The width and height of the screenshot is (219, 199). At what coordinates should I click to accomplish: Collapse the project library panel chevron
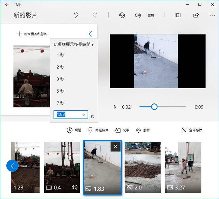[90, 34]
